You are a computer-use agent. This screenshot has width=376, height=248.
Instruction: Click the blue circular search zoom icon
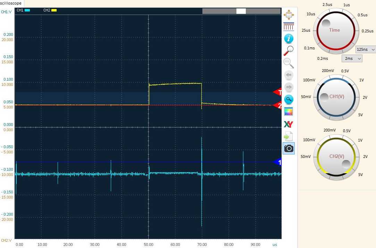289,99
